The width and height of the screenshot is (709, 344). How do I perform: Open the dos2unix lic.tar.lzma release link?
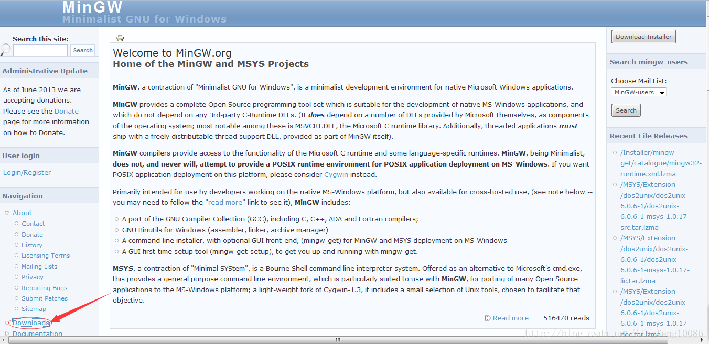tap(655, 259)
